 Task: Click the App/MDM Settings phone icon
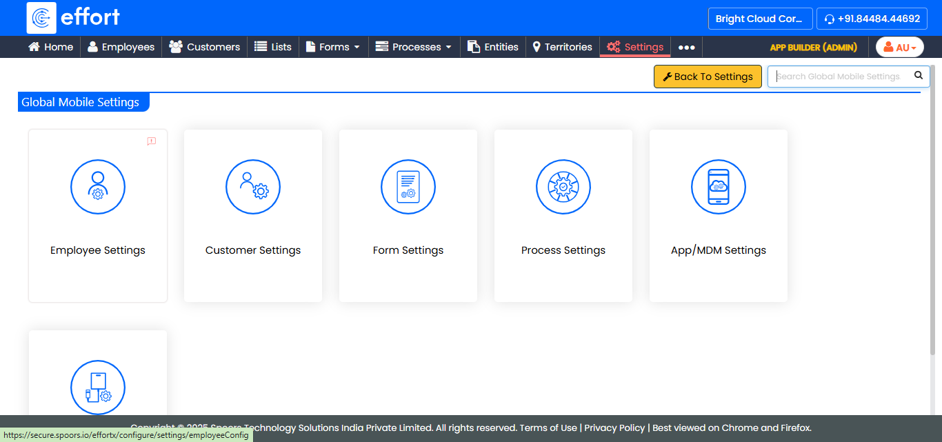point(719,187)
